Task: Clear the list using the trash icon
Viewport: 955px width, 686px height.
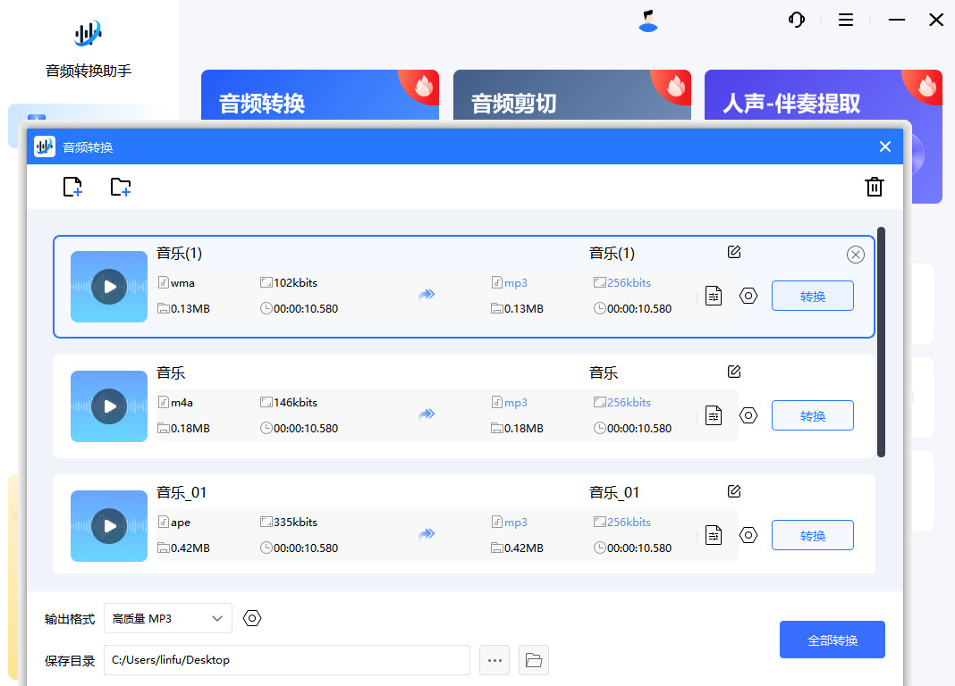Action: click(875, 187)
